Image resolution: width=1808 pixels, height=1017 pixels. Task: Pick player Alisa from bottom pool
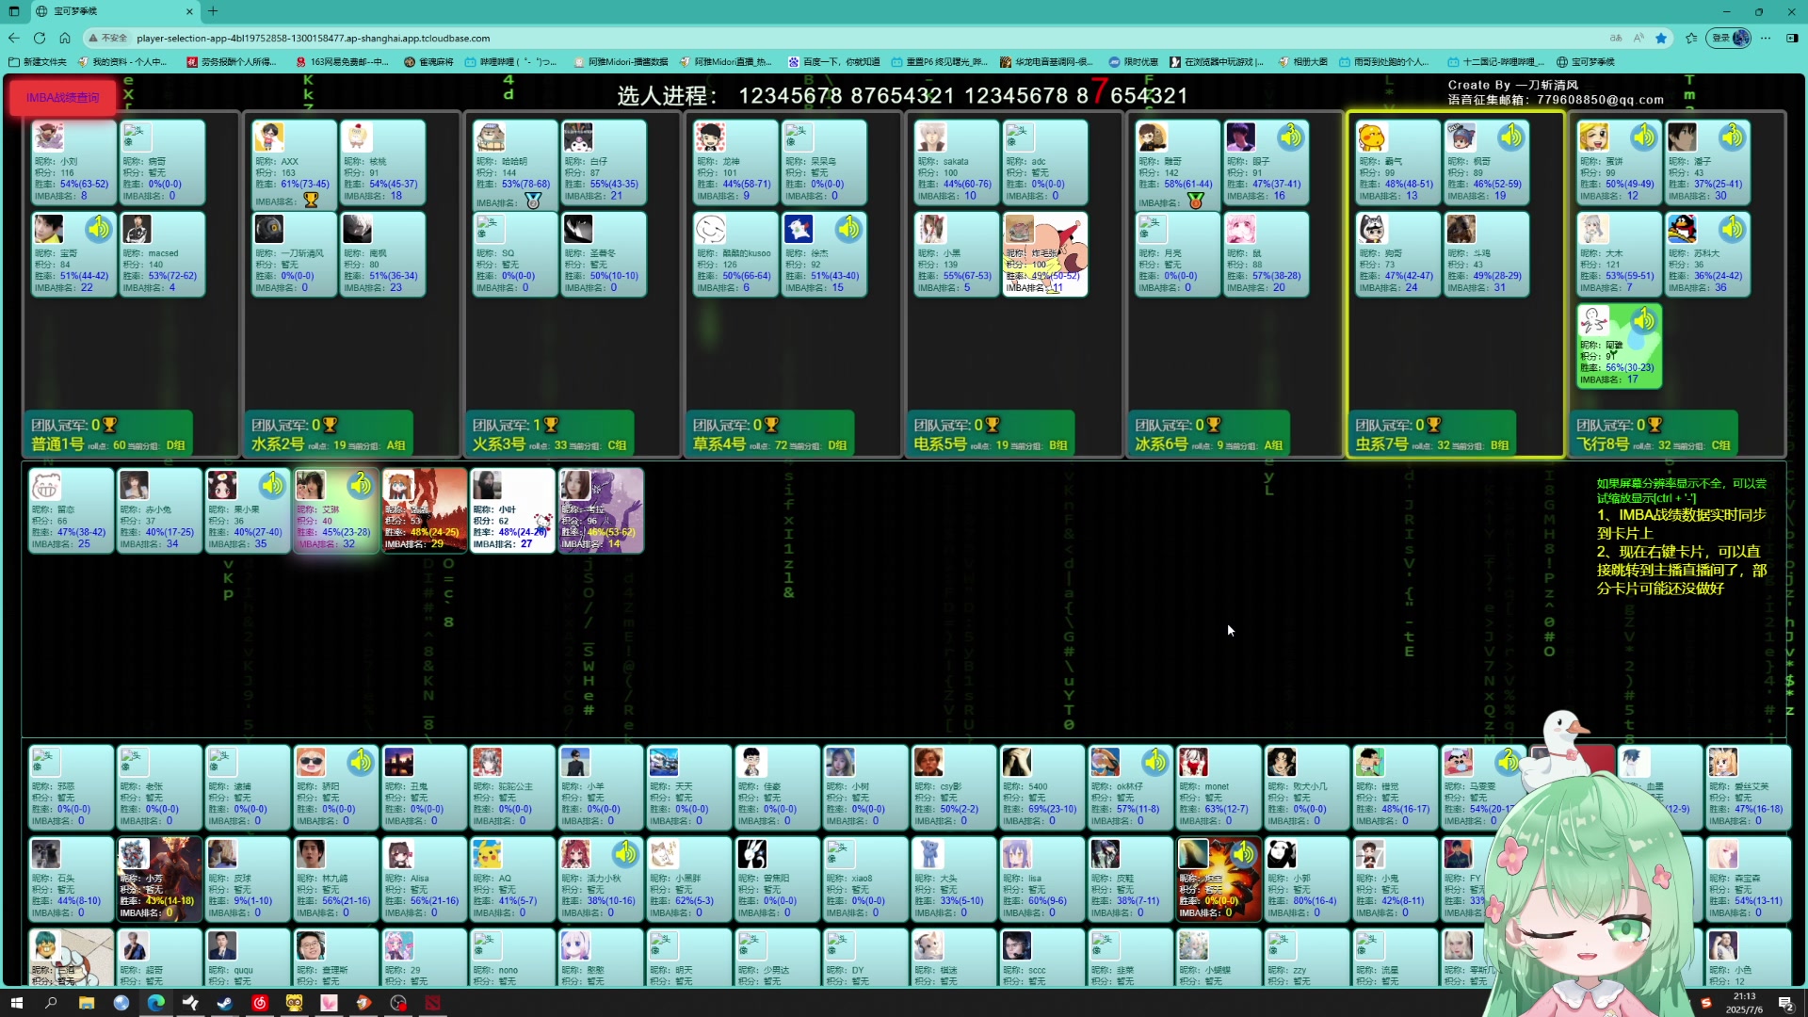tap(424, 880)
